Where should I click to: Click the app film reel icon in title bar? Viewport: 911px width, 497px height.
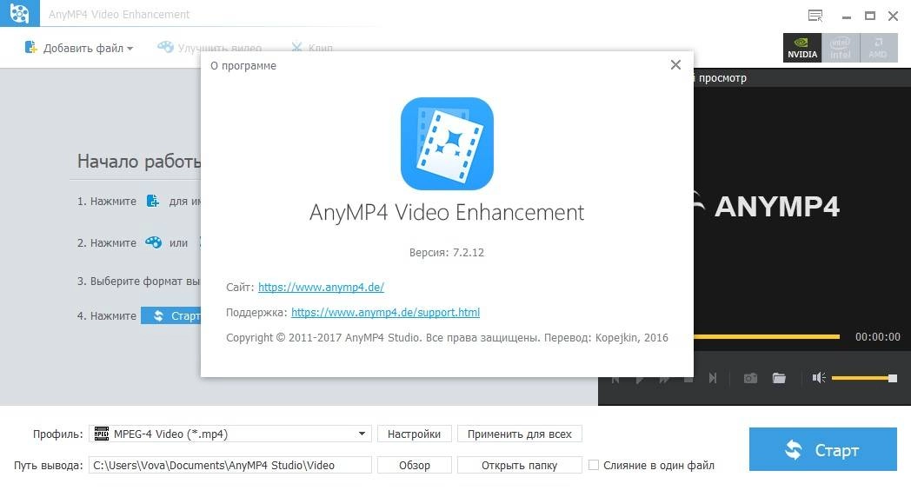[20, 13]
